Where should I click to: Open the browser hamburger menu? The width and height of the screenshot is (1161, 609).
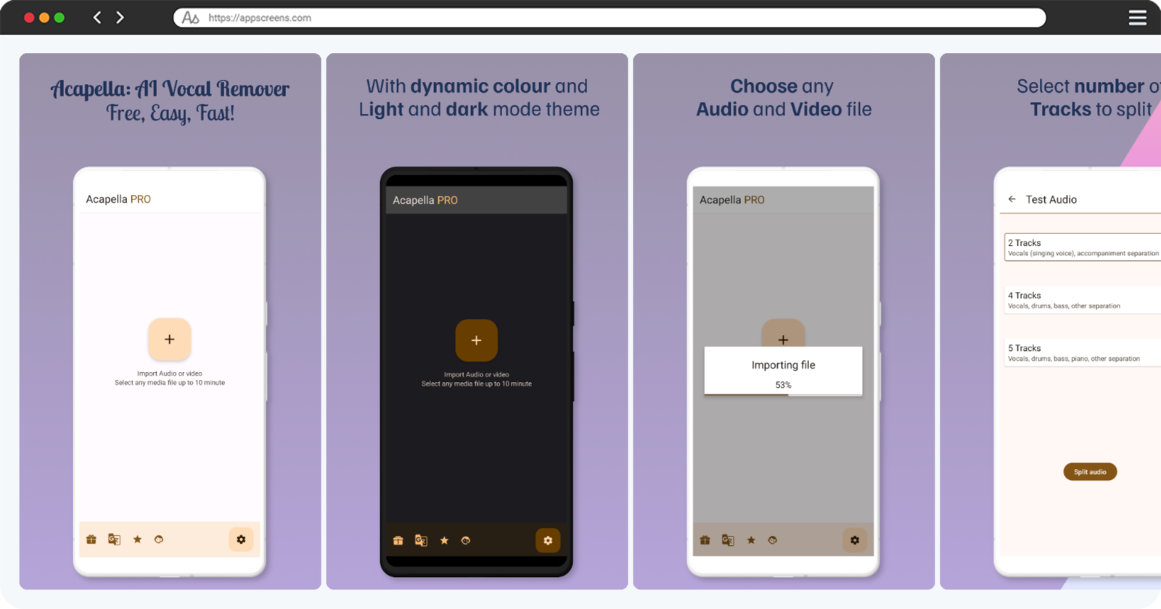(1137, 17)
